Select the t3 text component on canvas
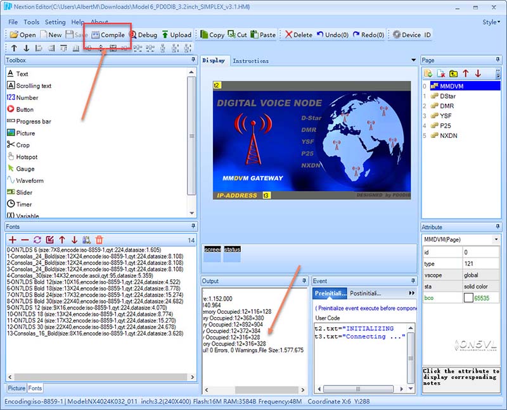507x410 pixels. (x=266, y=196)
